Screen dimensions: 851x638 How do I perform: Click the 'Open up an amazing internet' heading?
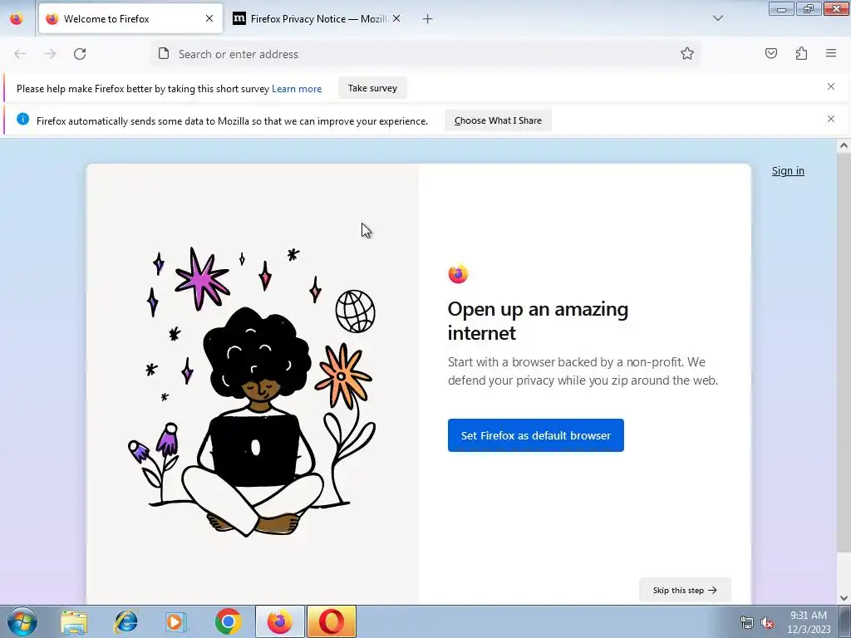click(538, 321)
